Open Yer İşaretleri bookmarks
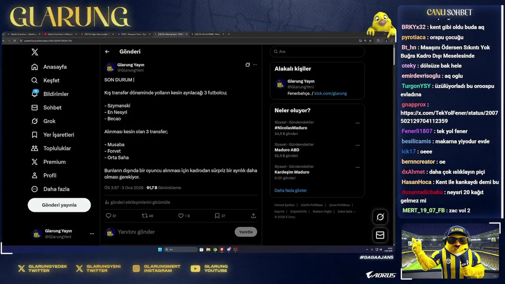The height and width of the screenshot is (284, 505). click(53, 135)
